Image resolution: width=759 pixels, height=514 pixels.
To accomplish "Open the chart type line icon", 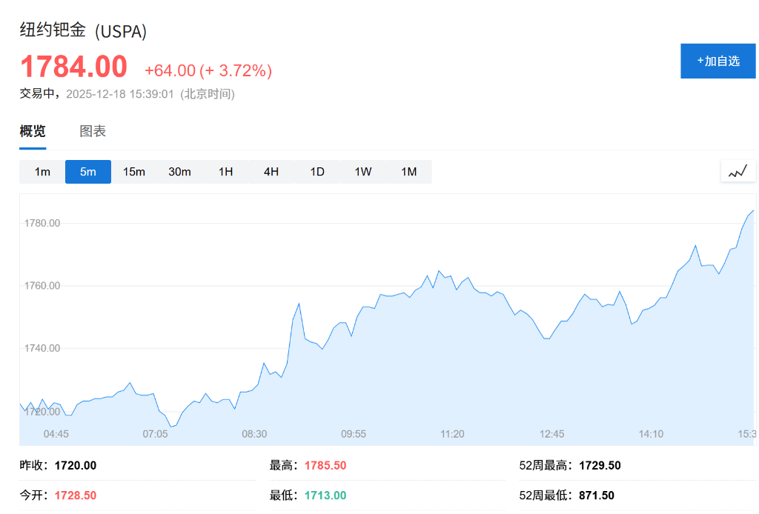I will point(738,171).
